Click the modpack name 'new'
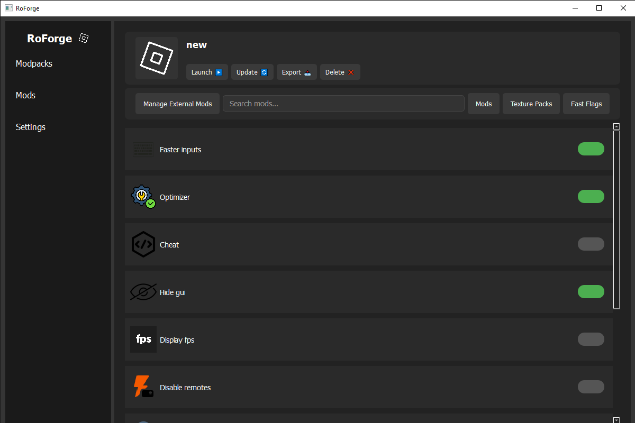This screenshot has height=423, width=635. point(196,45)
